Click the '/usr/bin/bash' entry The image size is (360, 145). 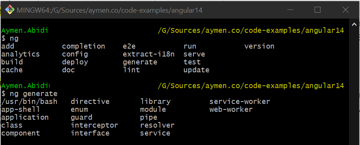click(x=29, y=102)
